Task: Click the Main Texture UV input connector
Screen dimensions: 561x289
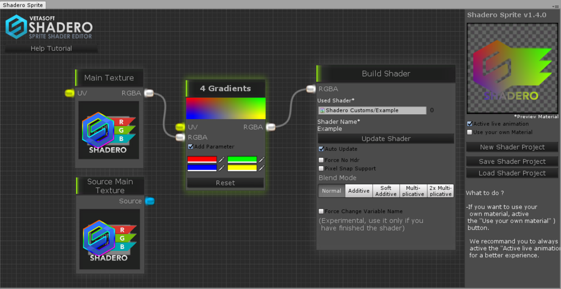Action: [x=70, y=93]
